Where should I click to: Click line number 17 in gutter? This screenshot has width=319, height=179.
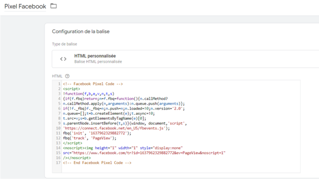coord(58,163)
